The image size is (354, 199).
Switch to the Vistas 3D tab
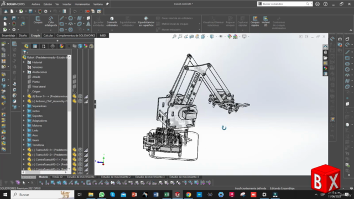coord(58,177)
